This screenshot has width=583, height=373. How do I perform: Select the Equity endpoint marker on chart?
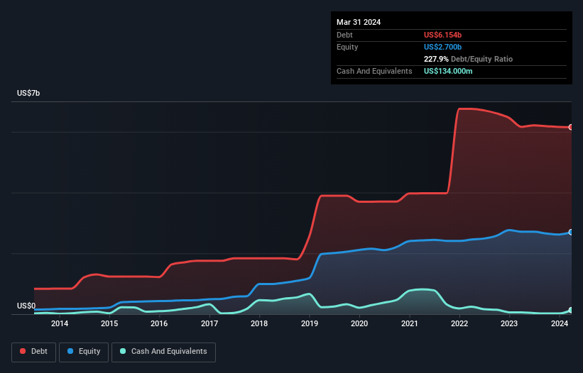point(571,233)
